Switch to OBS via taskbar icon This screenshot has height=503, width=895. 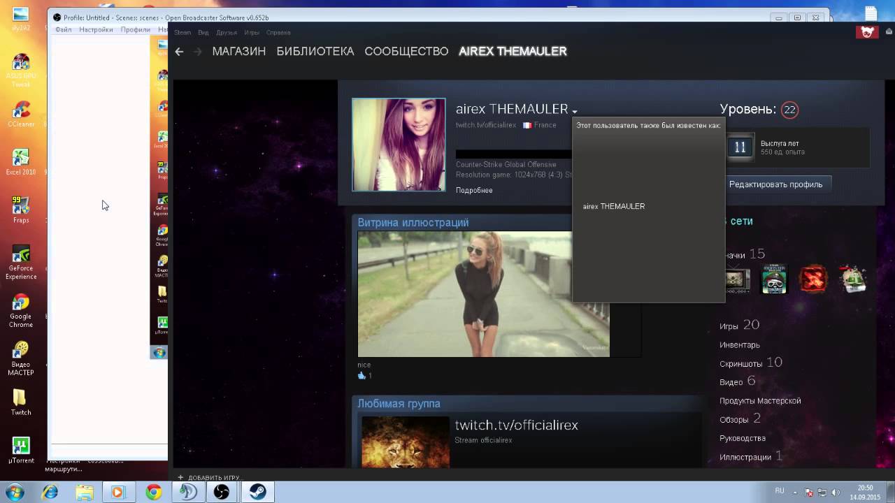point(222,492)
